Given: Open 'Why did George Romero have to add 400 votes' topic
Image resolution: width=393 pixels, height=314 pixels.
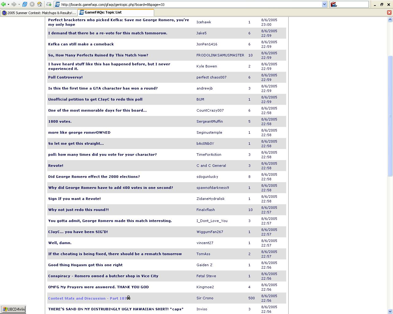Looking at the screenshot, I should [111, 188].
